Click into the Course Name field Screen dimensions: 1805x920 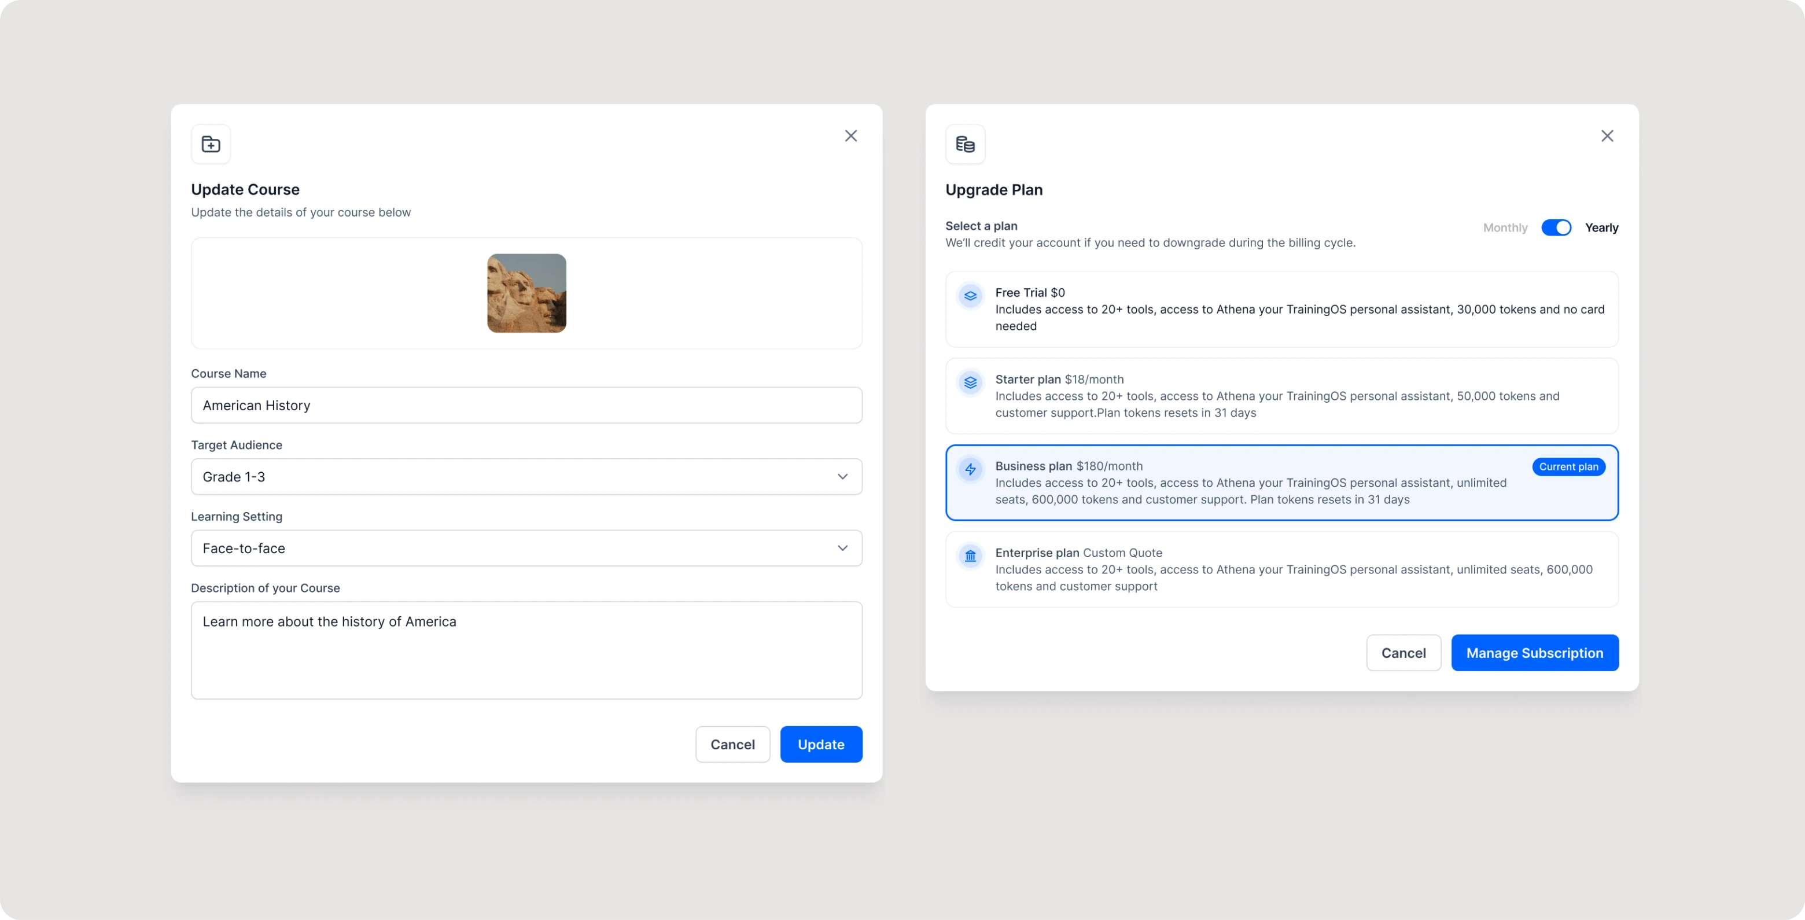[x=525, y=406]
